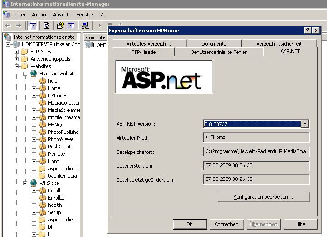Select the WHS site globe icon
Screen dimensions: 327x237
33,183
